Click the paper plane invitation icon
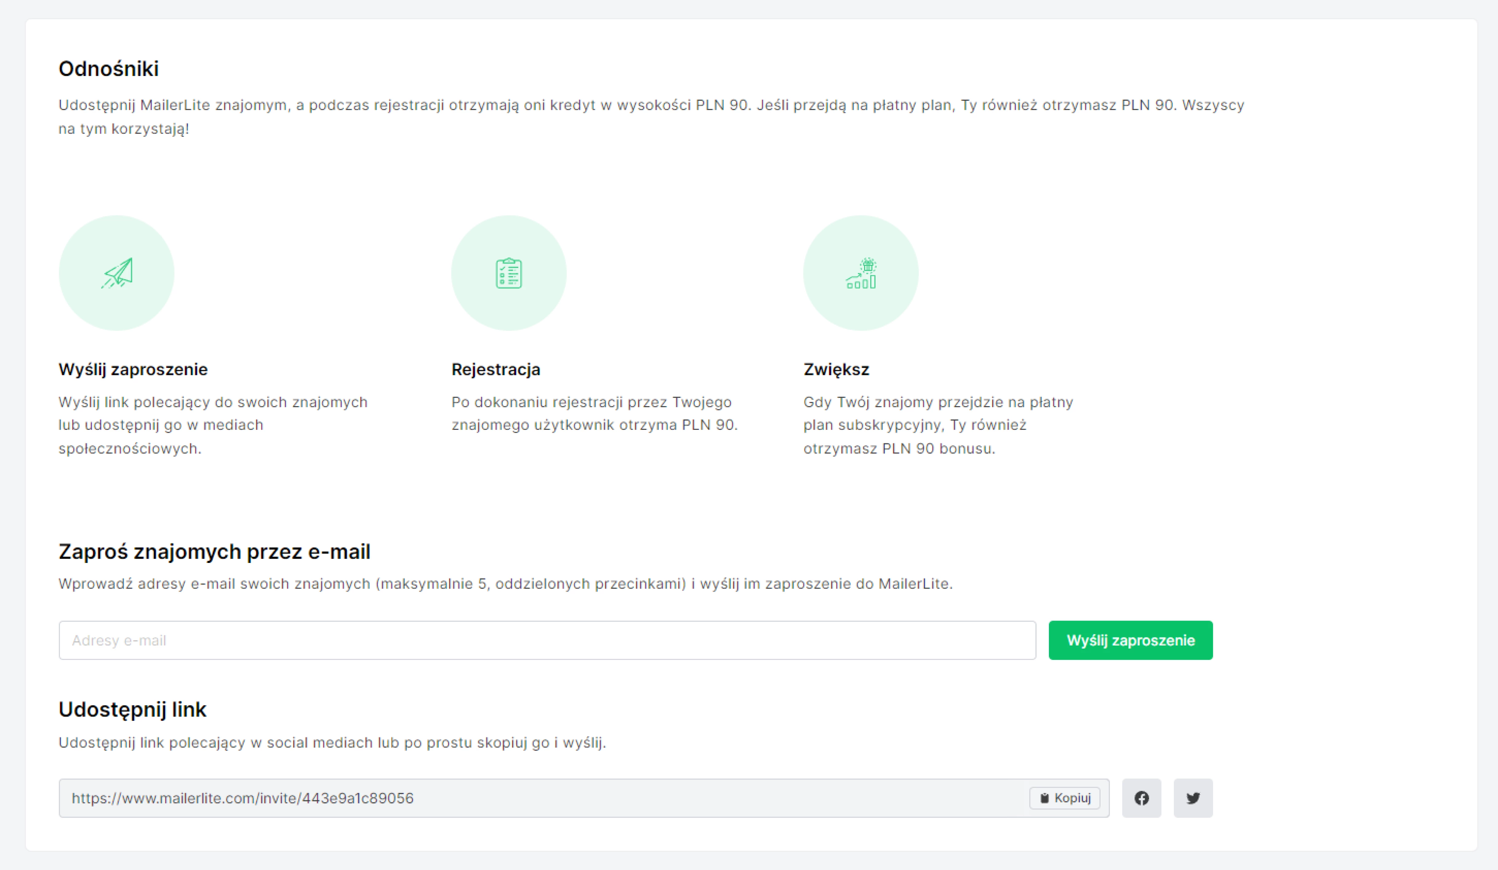The height and width of the screenshot is (870, 1498). [117, 273]
